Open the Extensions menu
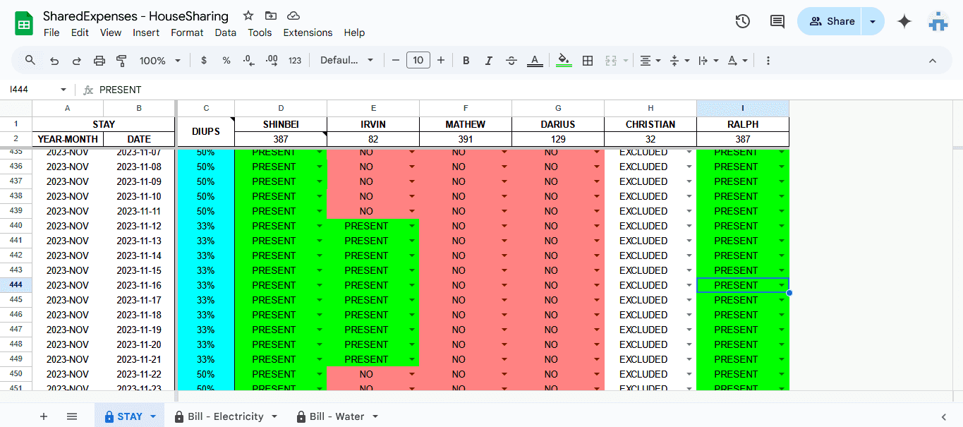963x427 pixels. [308, 32]
